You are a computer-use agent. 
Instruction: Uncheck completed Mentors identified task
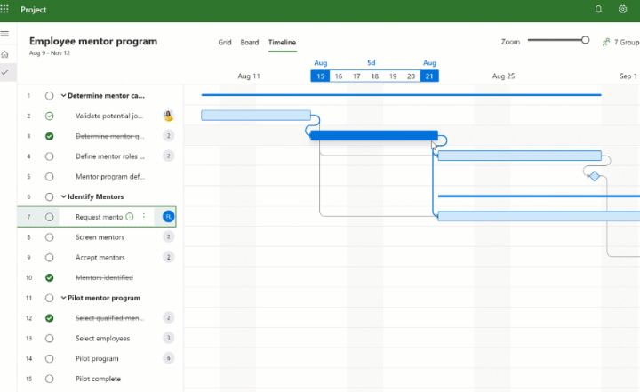tap(50, 277)
